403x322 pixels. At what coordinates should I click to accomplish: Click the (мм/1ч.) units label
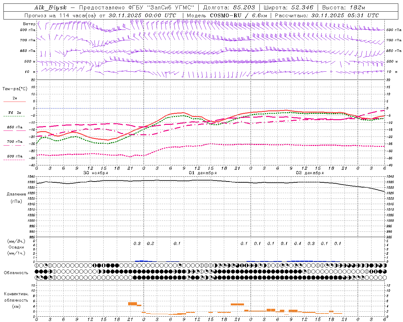tap(16, 253)
